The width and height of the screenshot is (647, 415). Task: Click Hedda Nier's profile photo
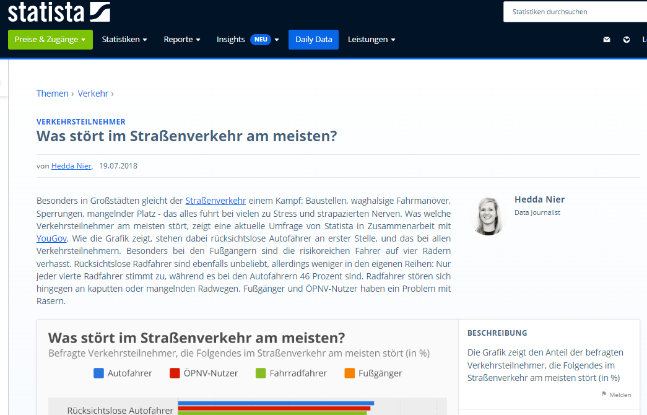point(487,216)
